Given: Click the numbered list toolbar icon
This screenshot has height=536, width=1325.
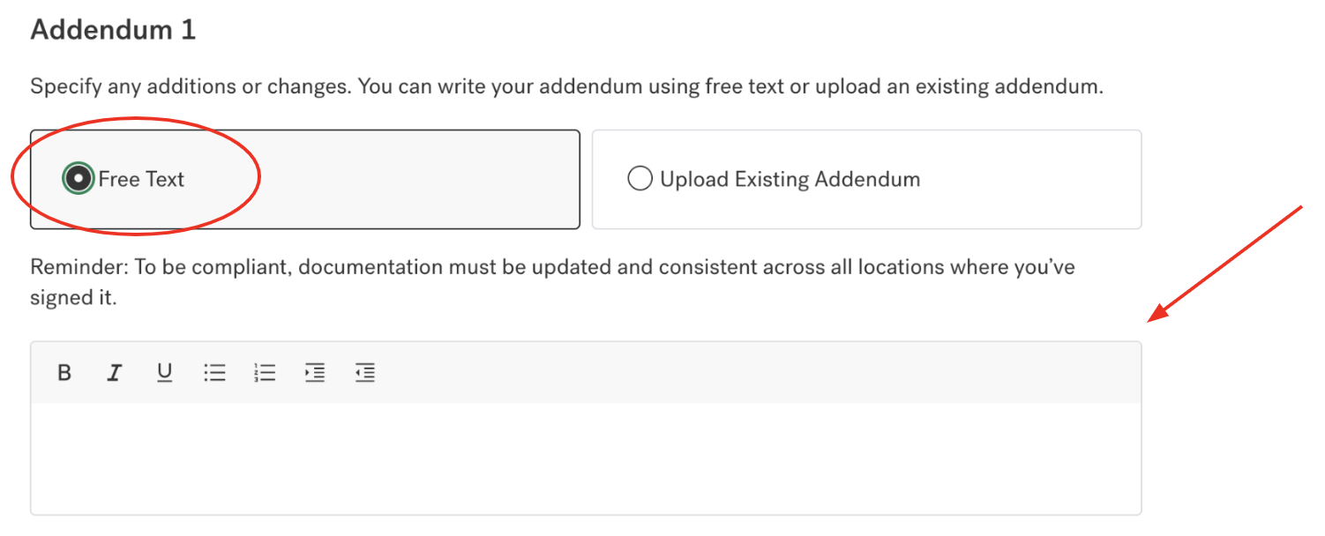Looking at the screenshot, I should click(265, 372).
